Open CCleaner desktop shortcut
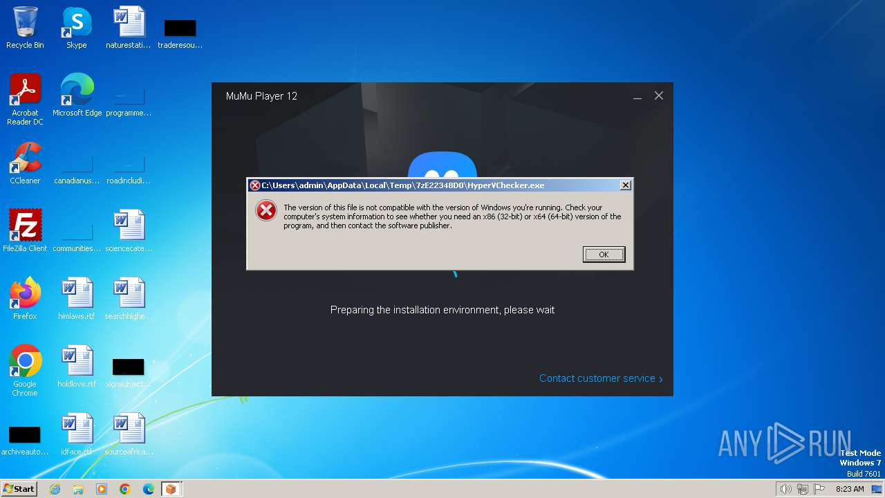The image size is (885, 498). [x=25, y=163]
